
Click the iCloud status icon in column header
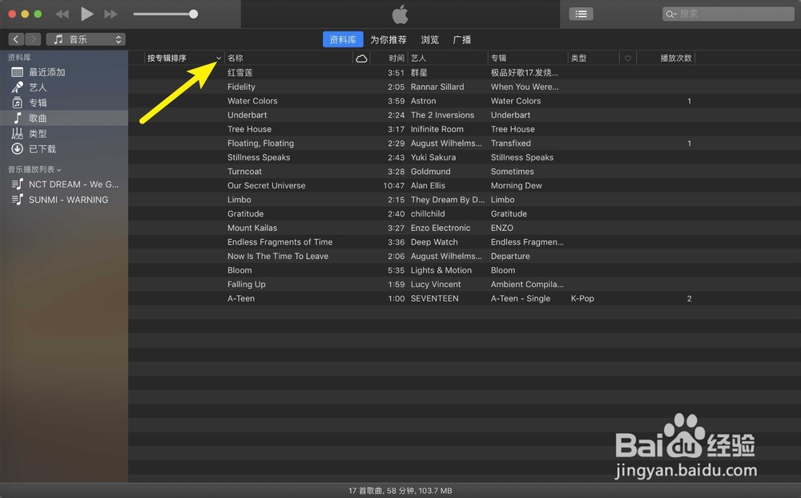point(362,58)
